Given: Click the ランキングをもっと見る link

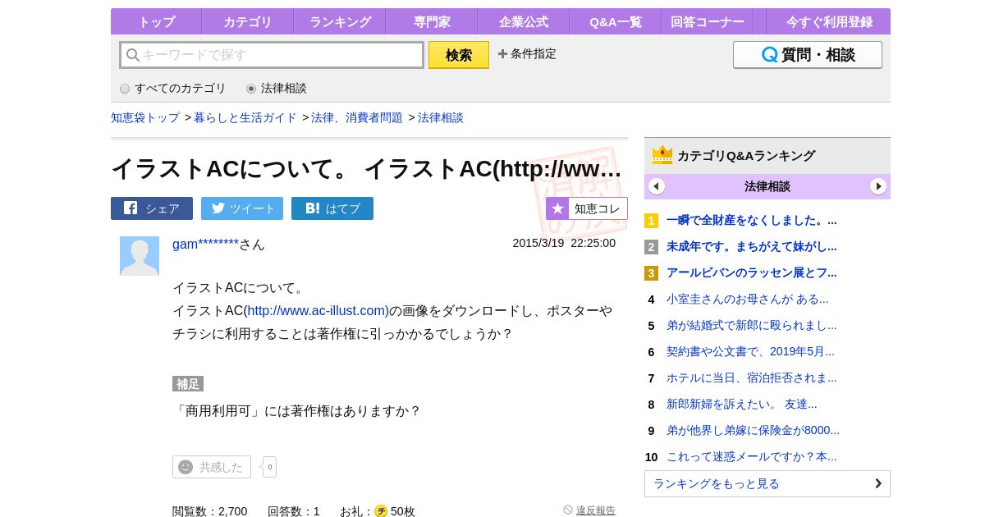Looking at the screenshot, I should [767, 483].
